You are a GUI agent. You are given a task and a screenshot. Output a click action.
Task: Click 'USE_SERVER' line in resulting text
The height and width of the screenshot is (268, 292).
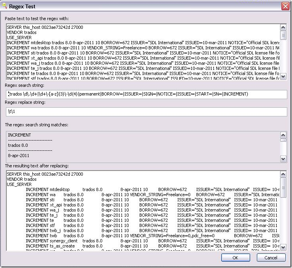tap(19, 184)
